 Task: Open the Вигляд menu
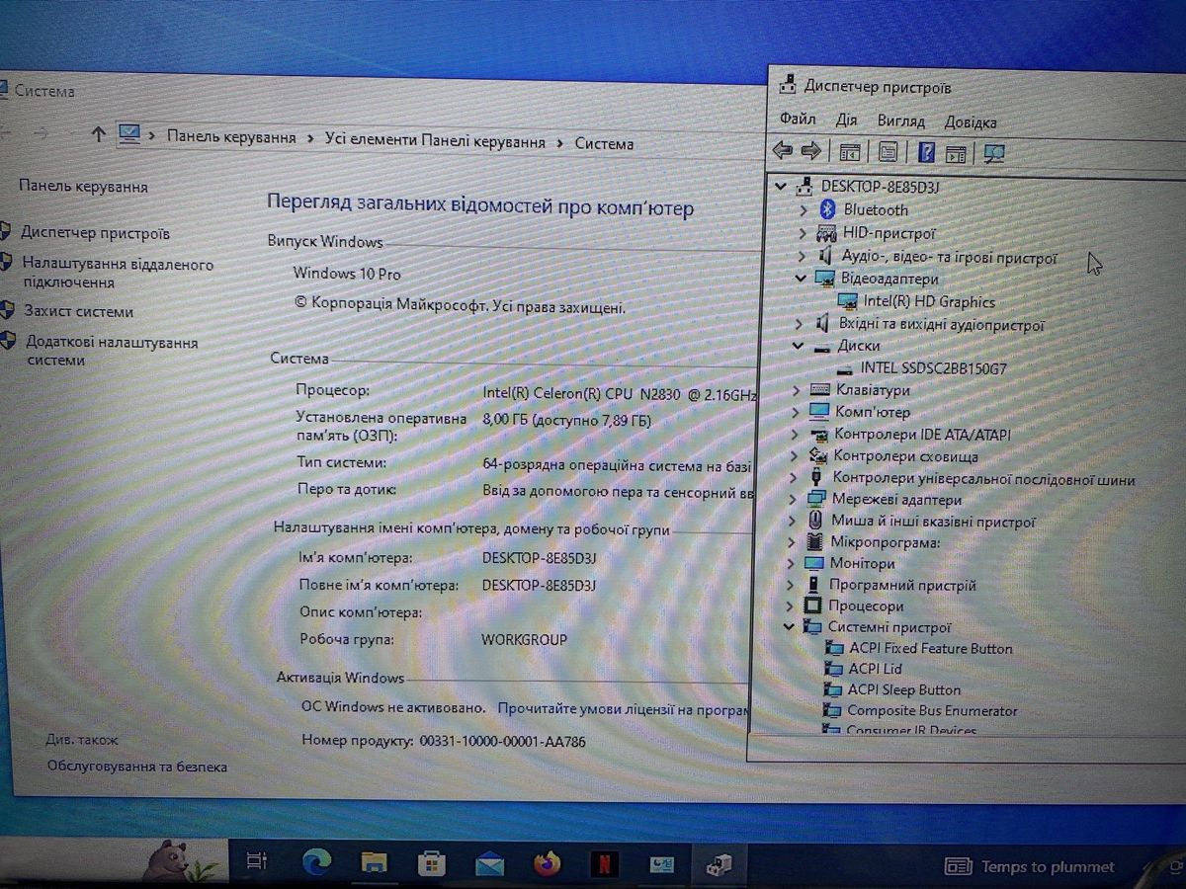point(900,121)
